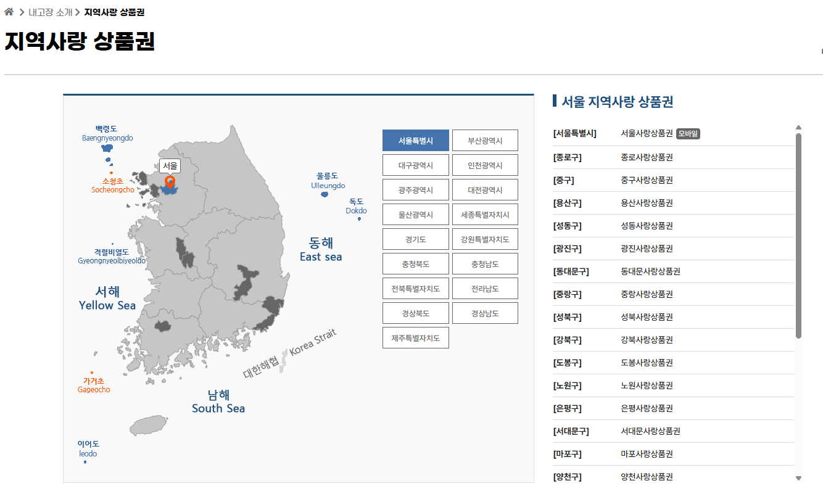The width and height of the screenshot is (823, 486).
Task: Select 세종특별자치시 region
Action: pyautogui.click(x=485, y=215)
